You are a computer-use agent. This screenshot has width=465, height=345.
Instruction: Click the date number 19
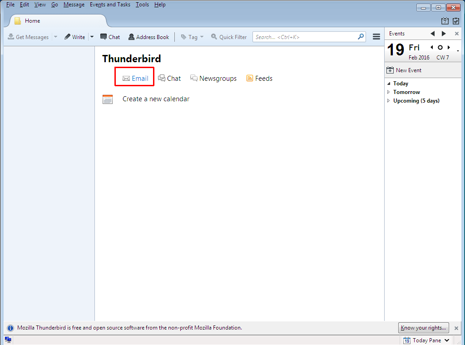[396, 50]
